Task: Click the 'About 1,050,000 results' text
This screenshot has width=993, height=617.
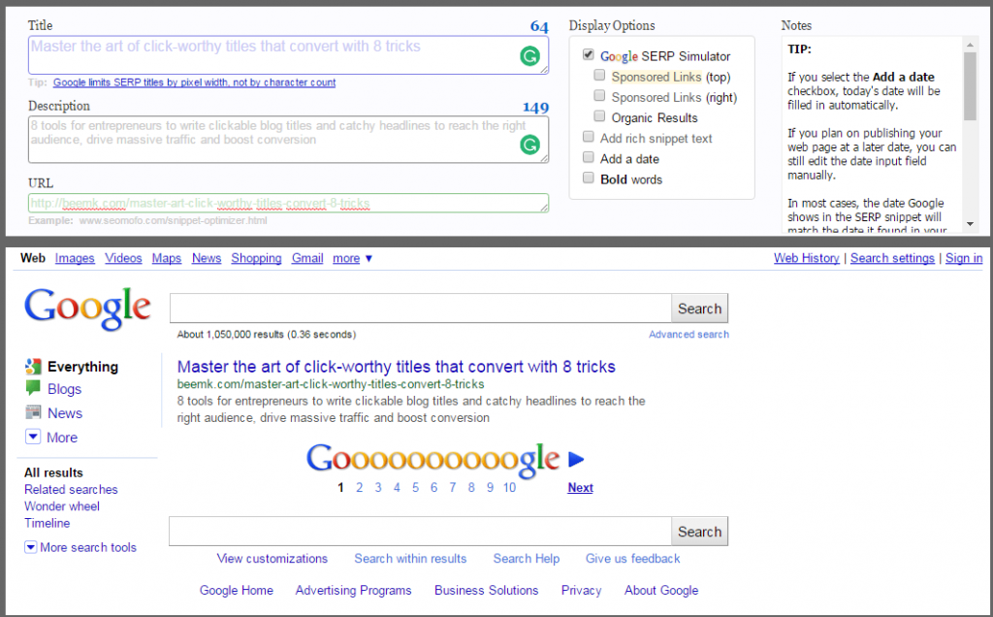Action: coord(267,335)
